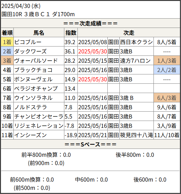
Task: Select 2025/05/21 date for インシーズン
Action: pos(93,135)
